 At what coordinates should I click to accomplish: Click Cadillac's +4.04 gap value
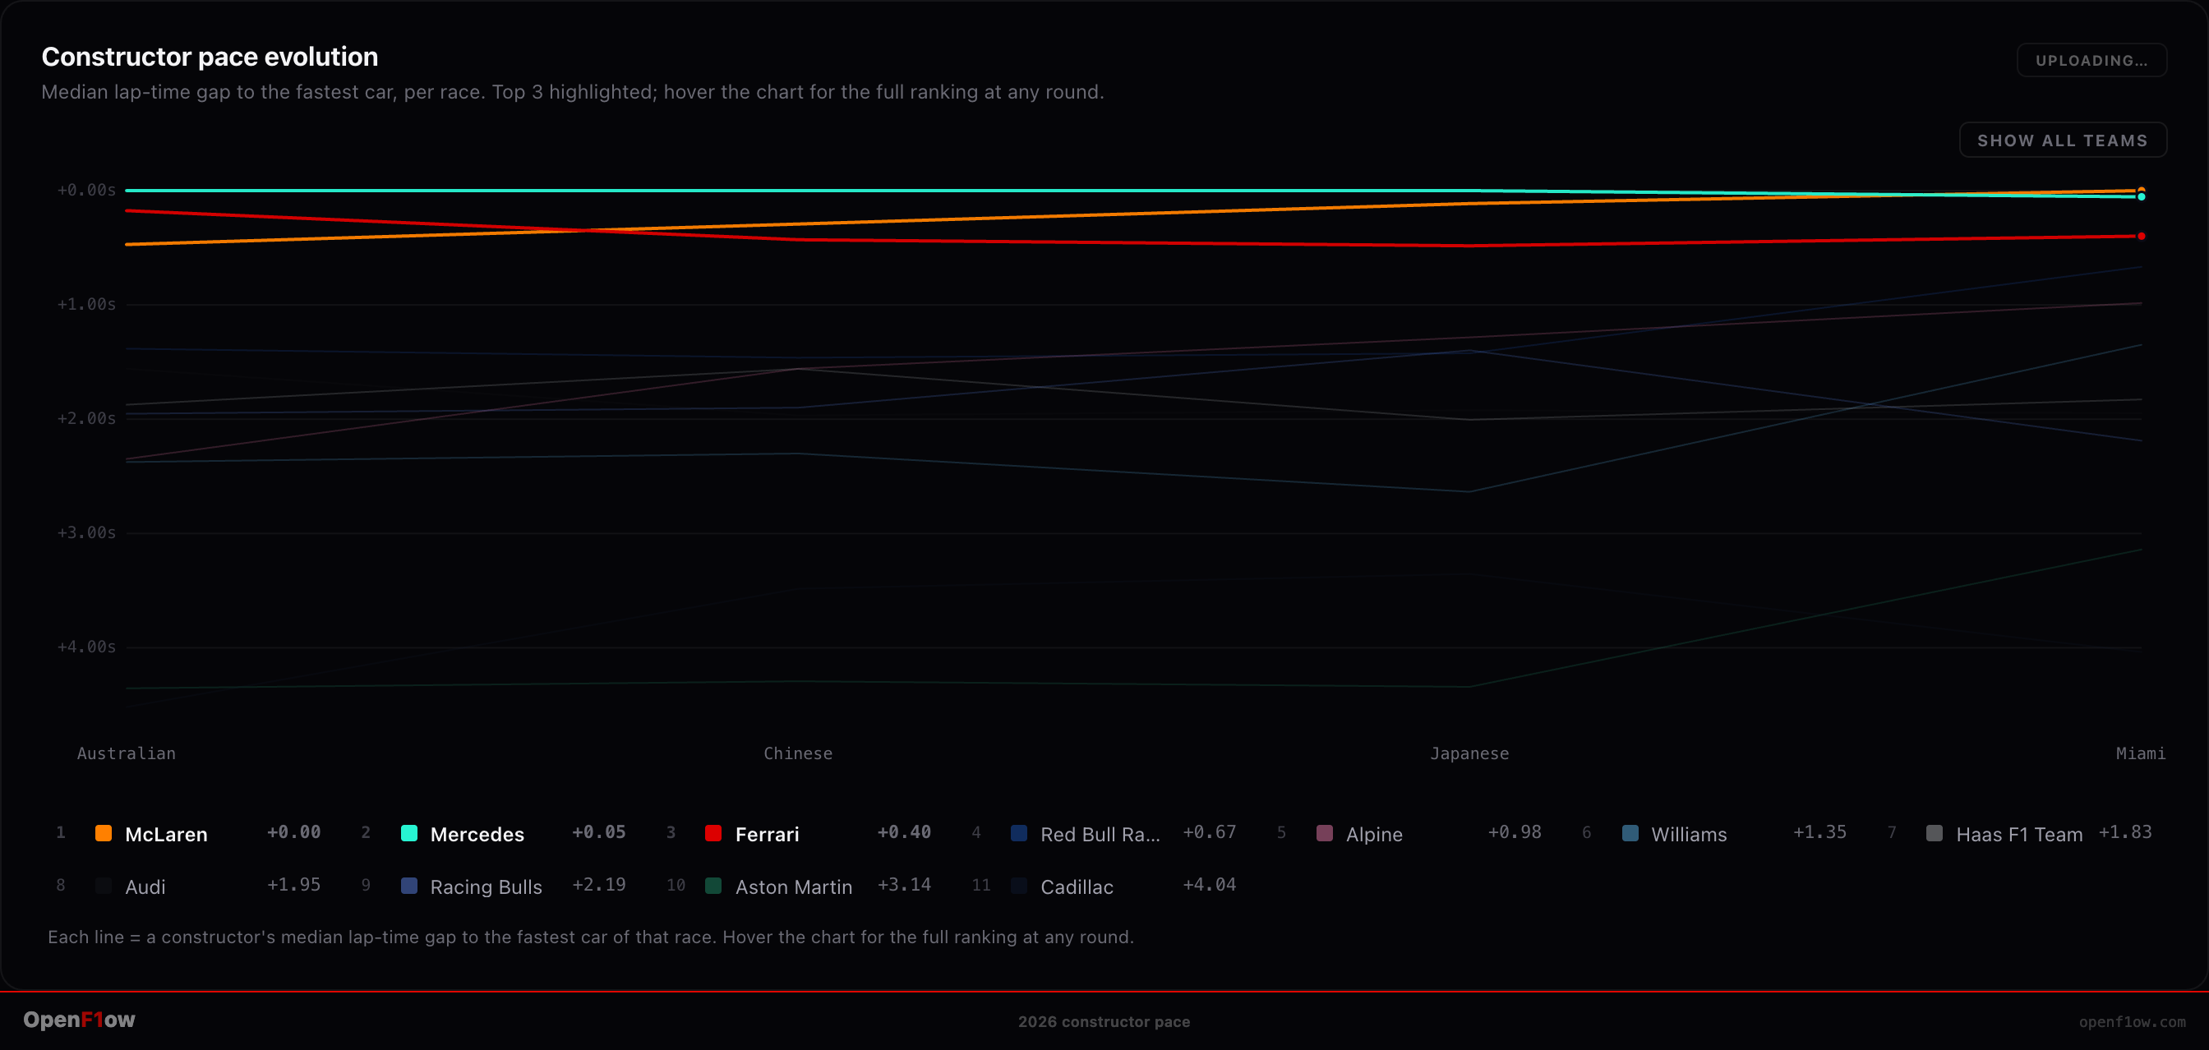tap(1210, 885)
